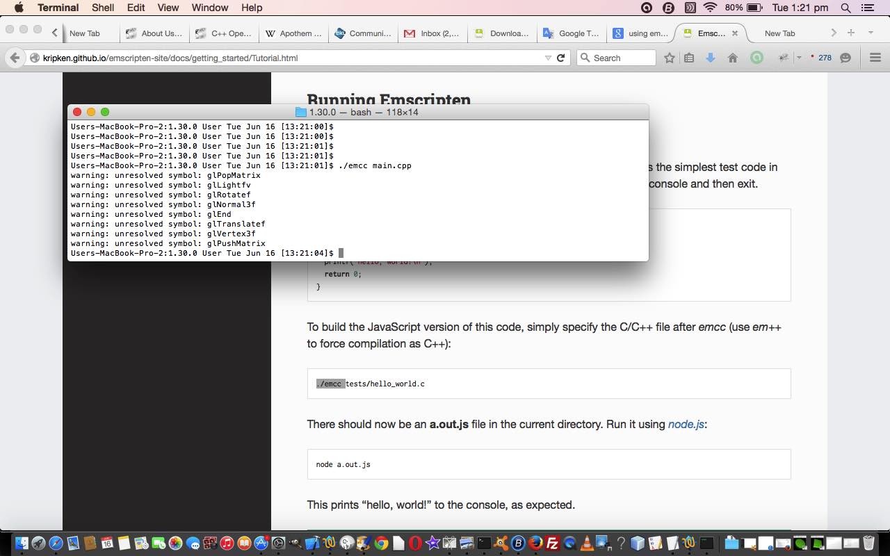Click the menu bar clock Tue 1:21 pm

click(x=800, y=8)
